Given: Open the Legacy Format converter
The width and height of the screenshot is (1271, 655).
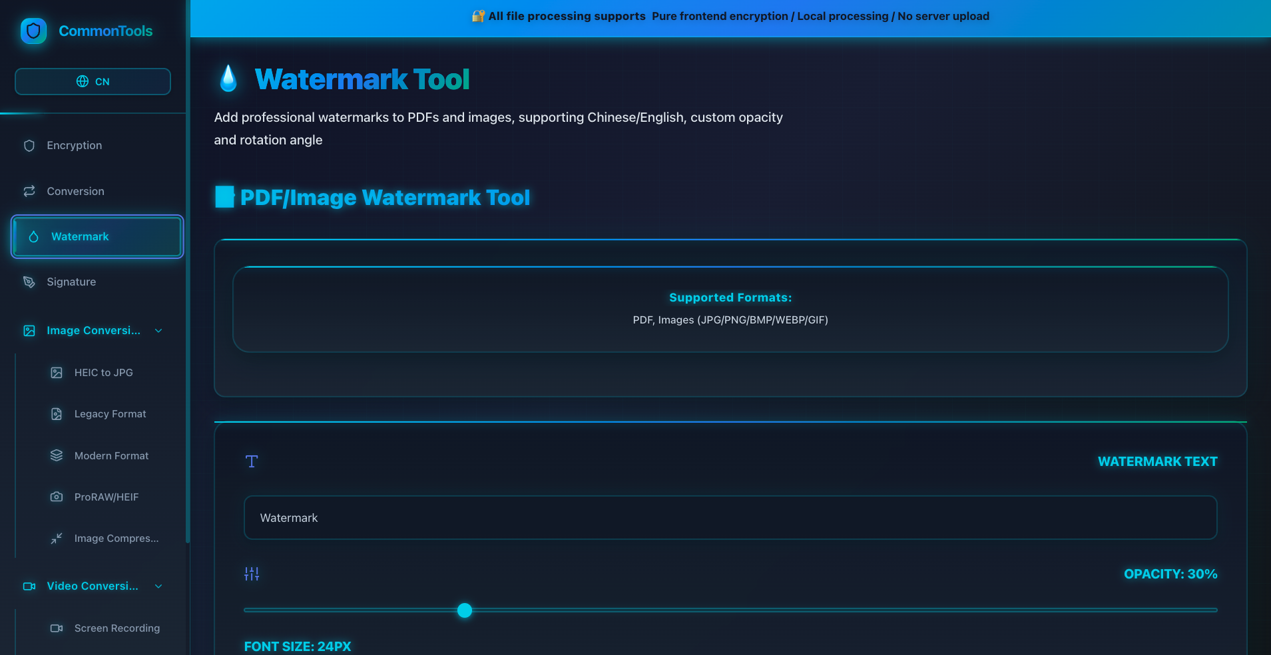Looking at the screenshot, I should click(x=110, y=413).
